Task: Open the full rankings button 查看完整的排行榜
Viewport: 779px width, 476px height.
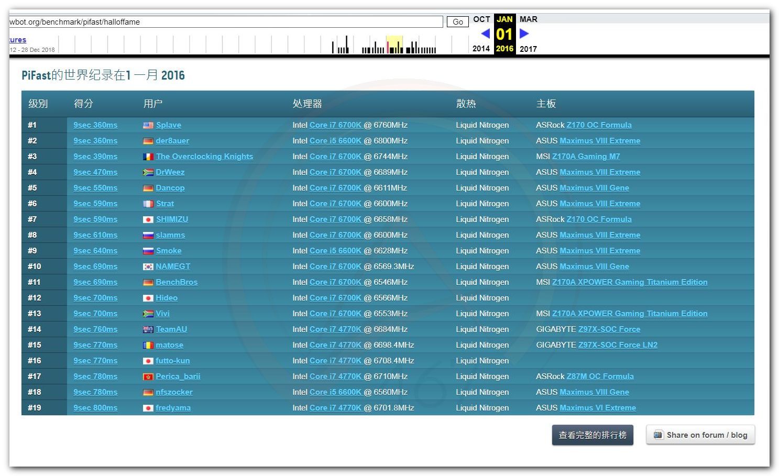Action: tap(592, 435)
